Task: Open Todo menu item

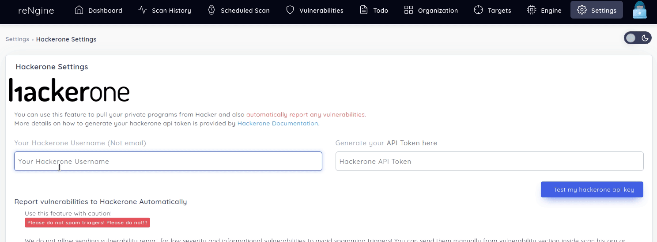Action: 381,11
